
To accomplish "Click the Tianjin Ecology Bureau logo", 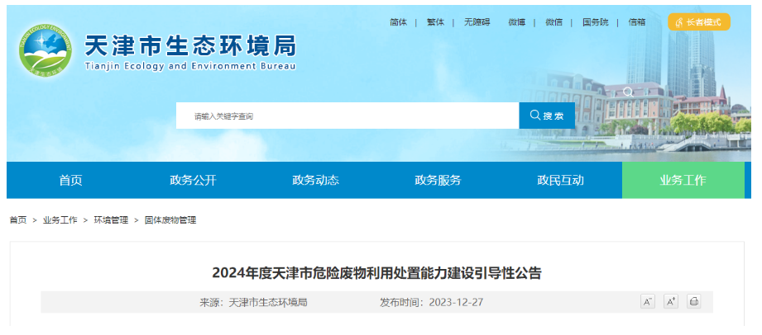I will 47,50.
